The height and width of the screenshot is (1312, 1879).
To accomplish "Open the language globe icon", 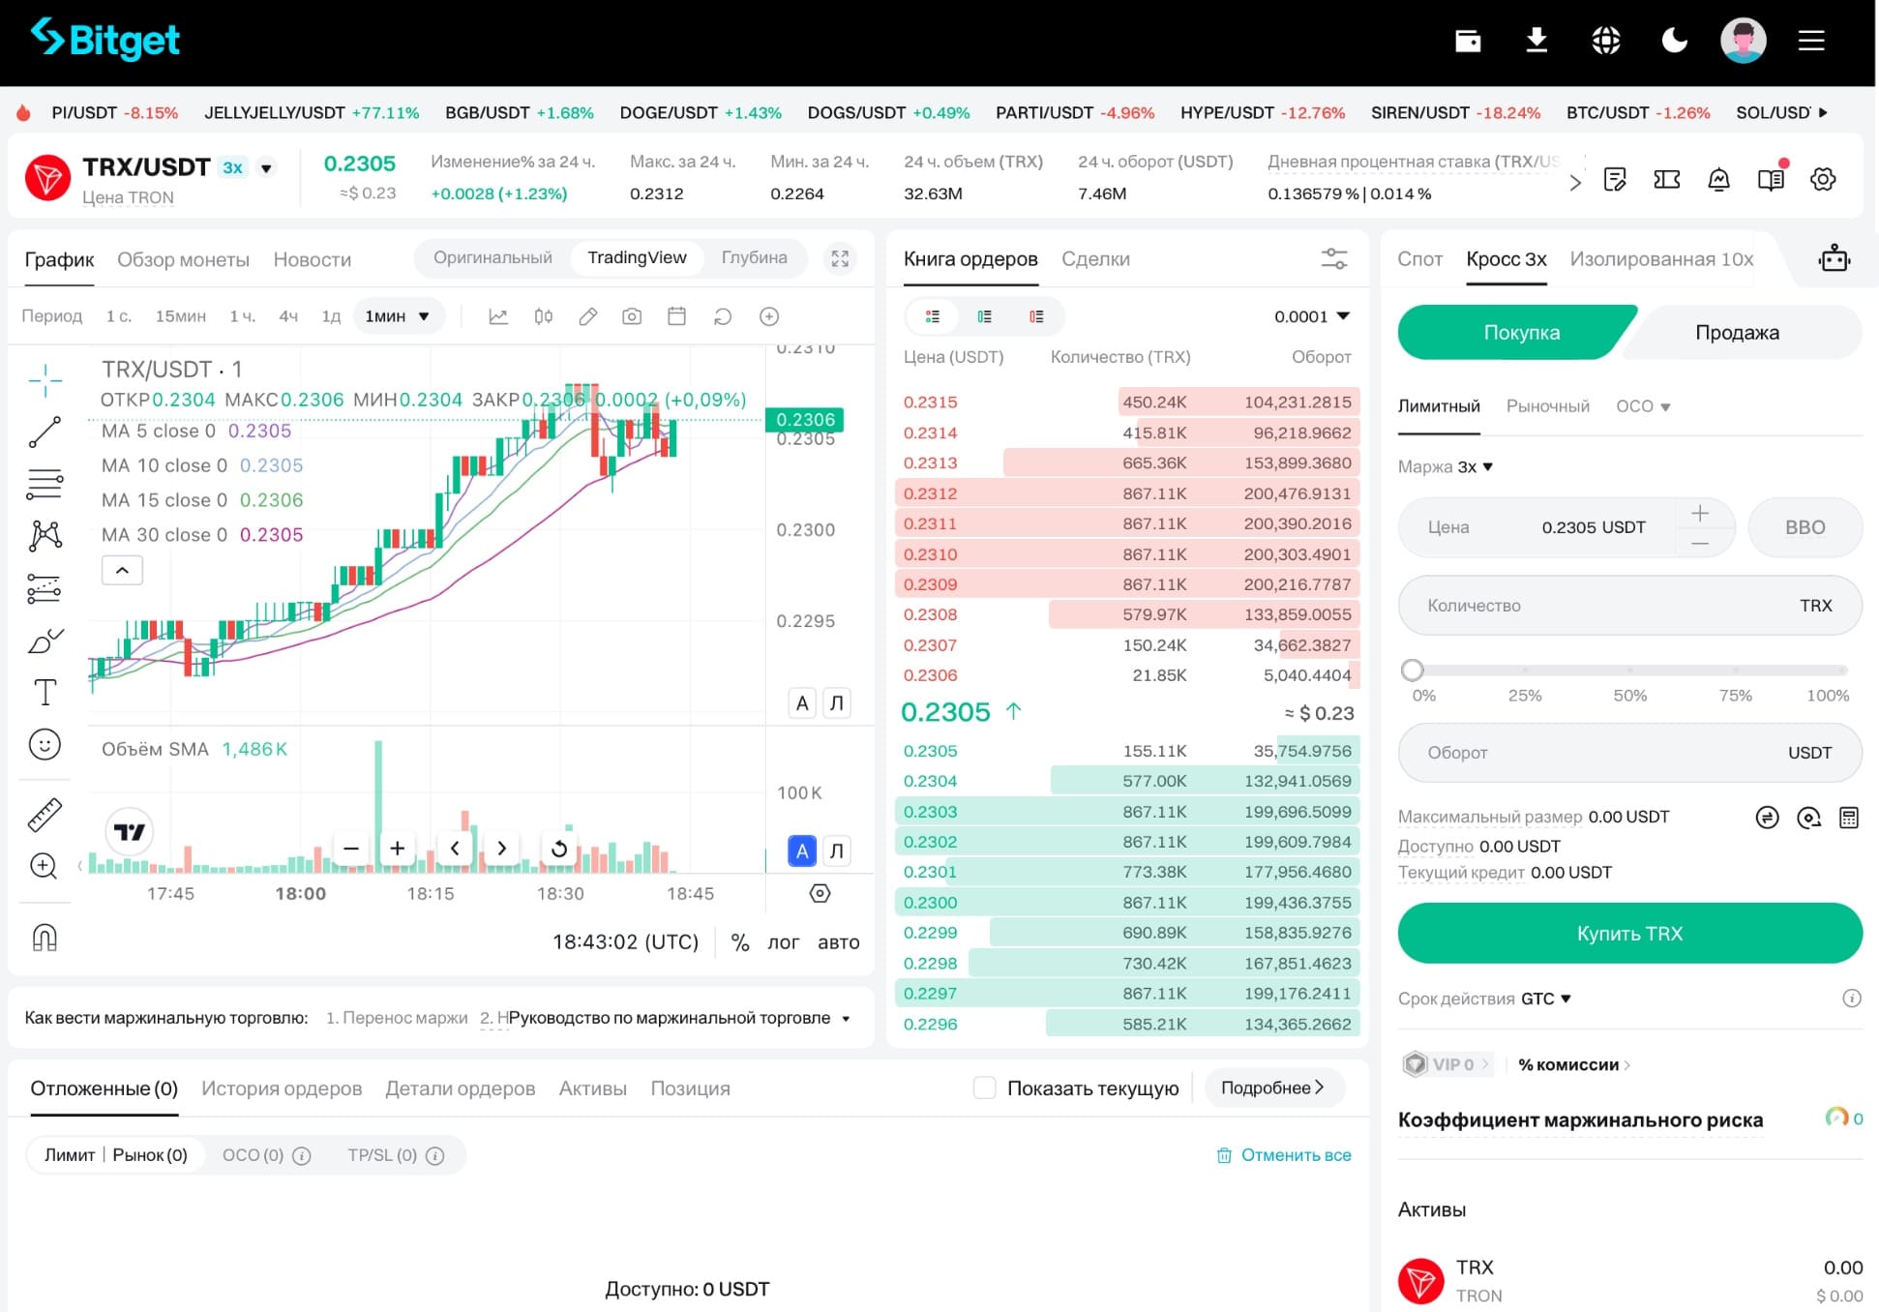I will 1606,40.
